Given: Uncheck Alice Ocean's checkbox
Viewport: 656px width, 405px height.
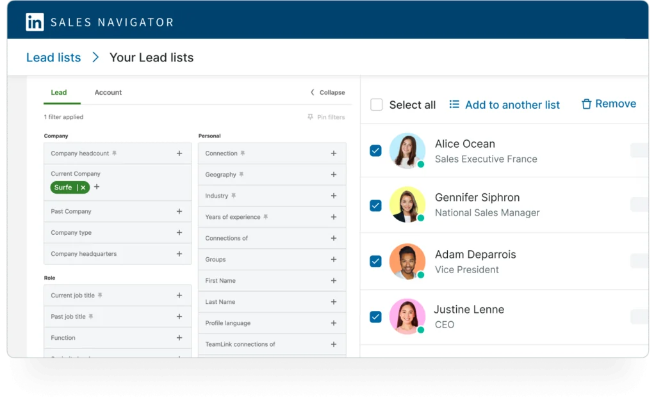Looking at the screenshot, I should point(376,150).
